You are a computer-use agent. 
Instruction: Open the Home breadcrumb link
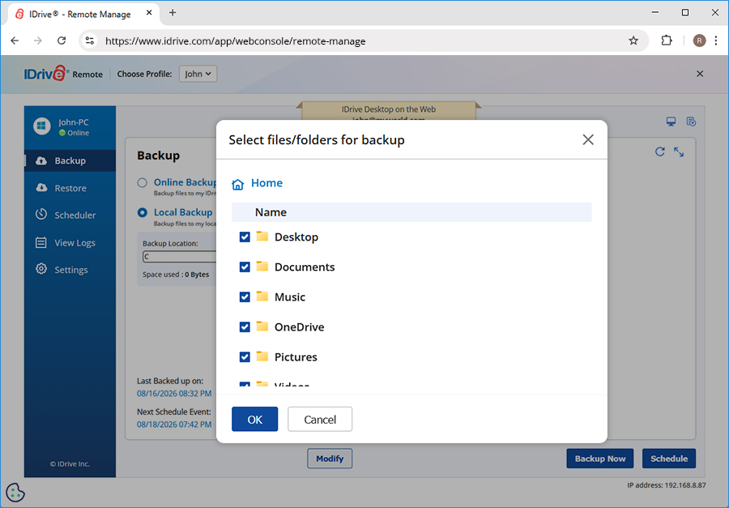266,183
